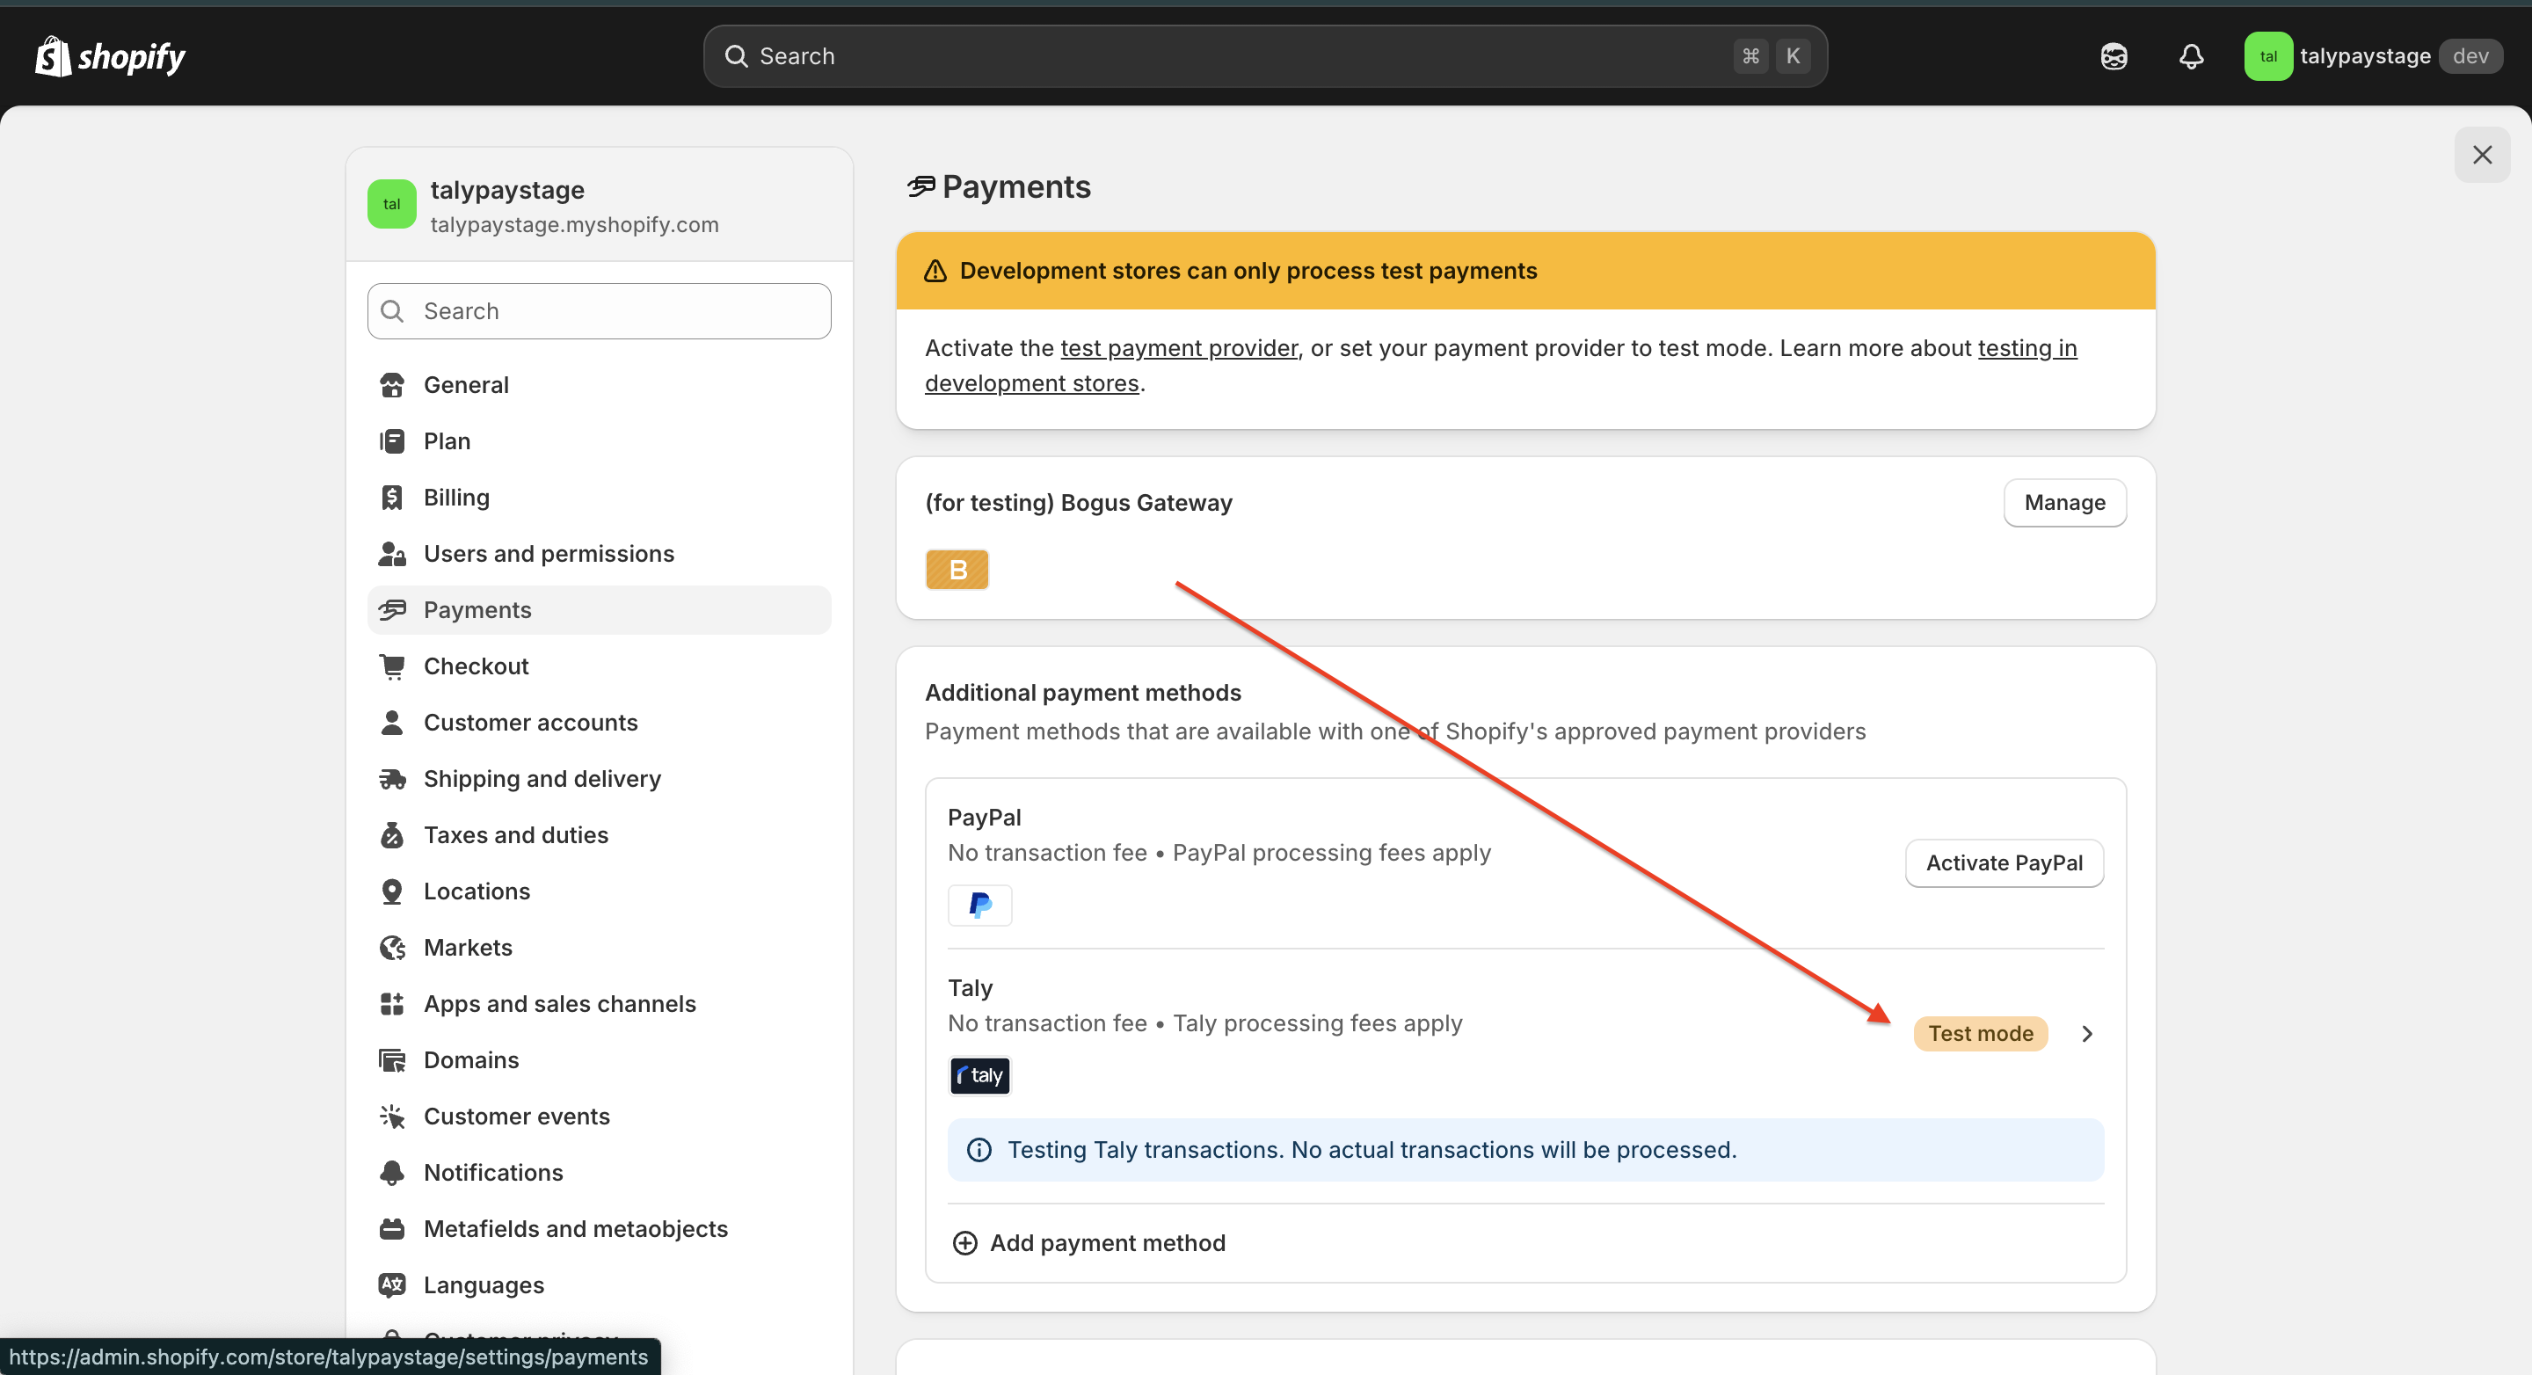Screen dimensions: 2532x1375
Task: Click the settings sidebar Search field
Action: pos(599,311)
